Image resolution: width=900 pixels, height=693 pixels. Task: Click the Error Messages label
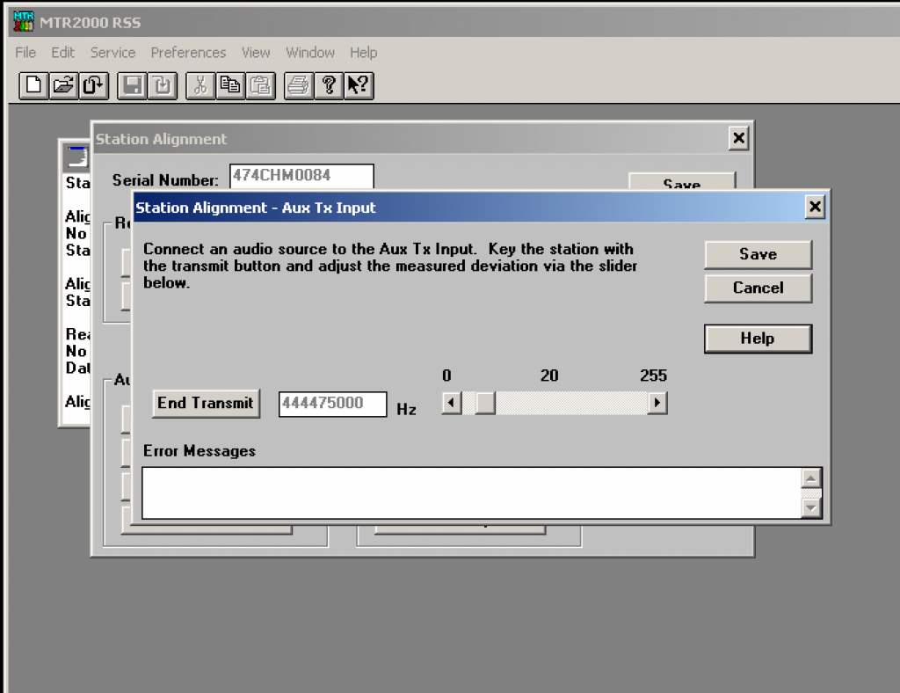[200, 451]
